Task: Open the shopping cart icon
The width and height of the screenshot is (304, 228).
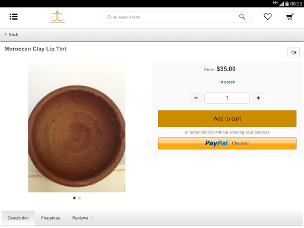Action: [290, 17]
